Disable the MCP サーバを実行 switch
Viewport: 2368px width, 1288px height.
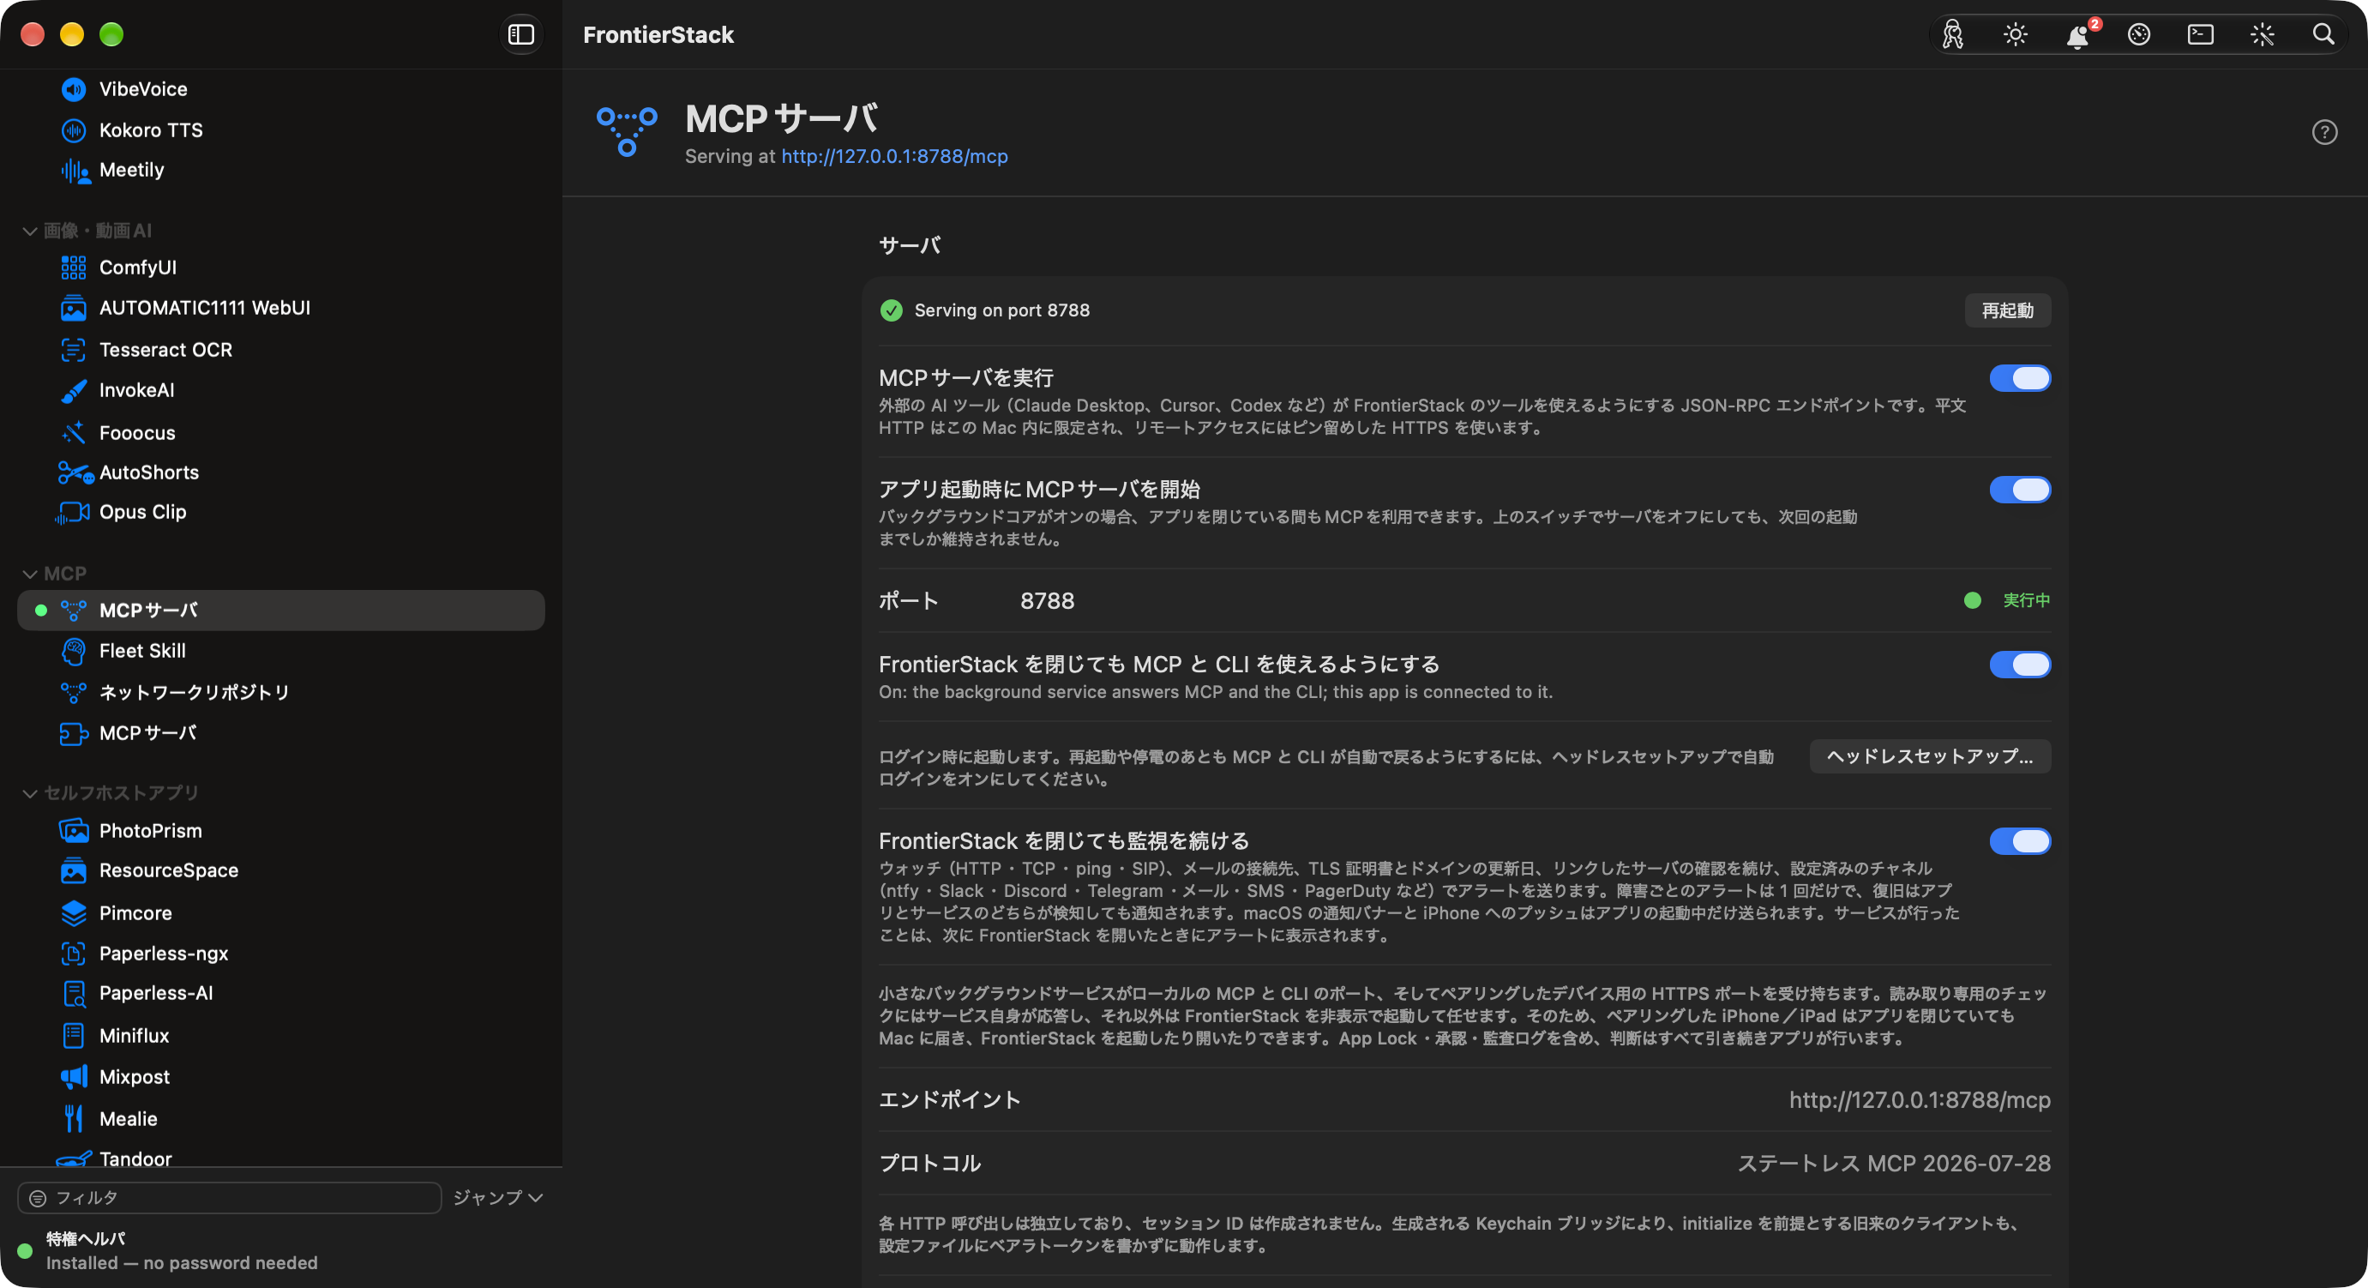[2020, 378]
